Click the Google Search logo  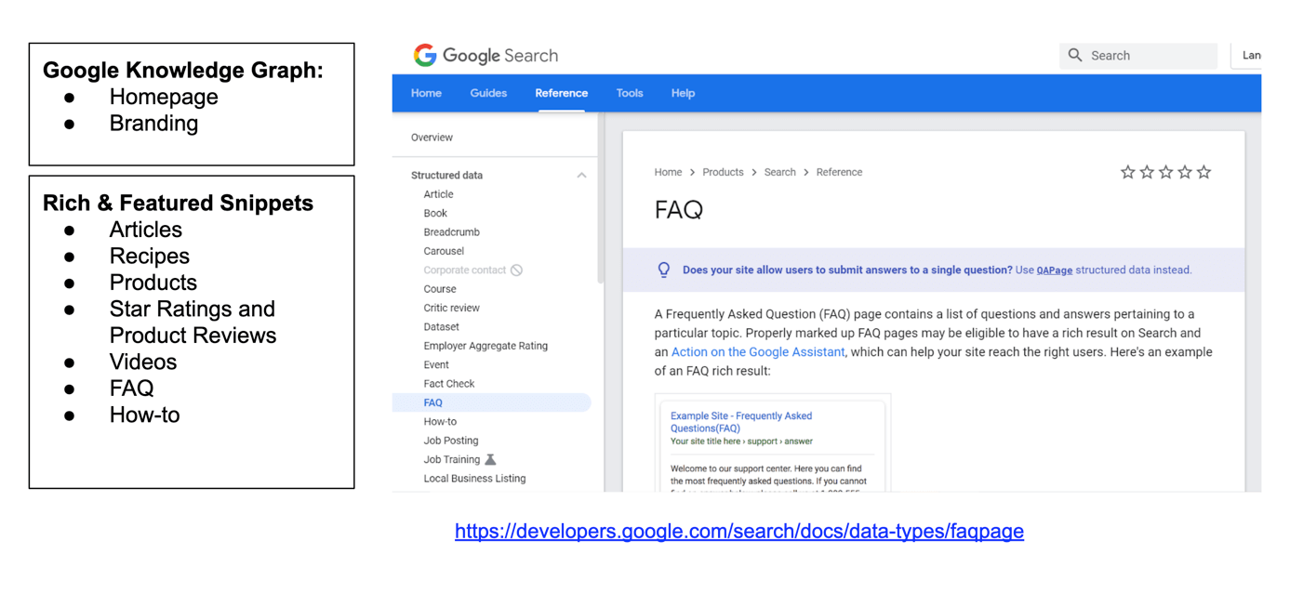click(x=485, y=56)
